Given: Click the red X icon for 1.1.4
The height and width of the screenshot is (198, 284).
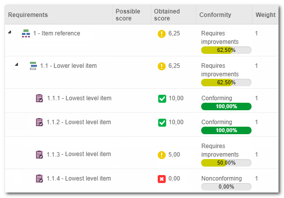Looking at the screenshot, I should pyautogui.click(x=162, y=179).
